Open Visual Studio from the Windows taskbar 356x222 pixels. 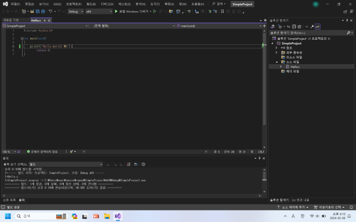pos(118,216)
